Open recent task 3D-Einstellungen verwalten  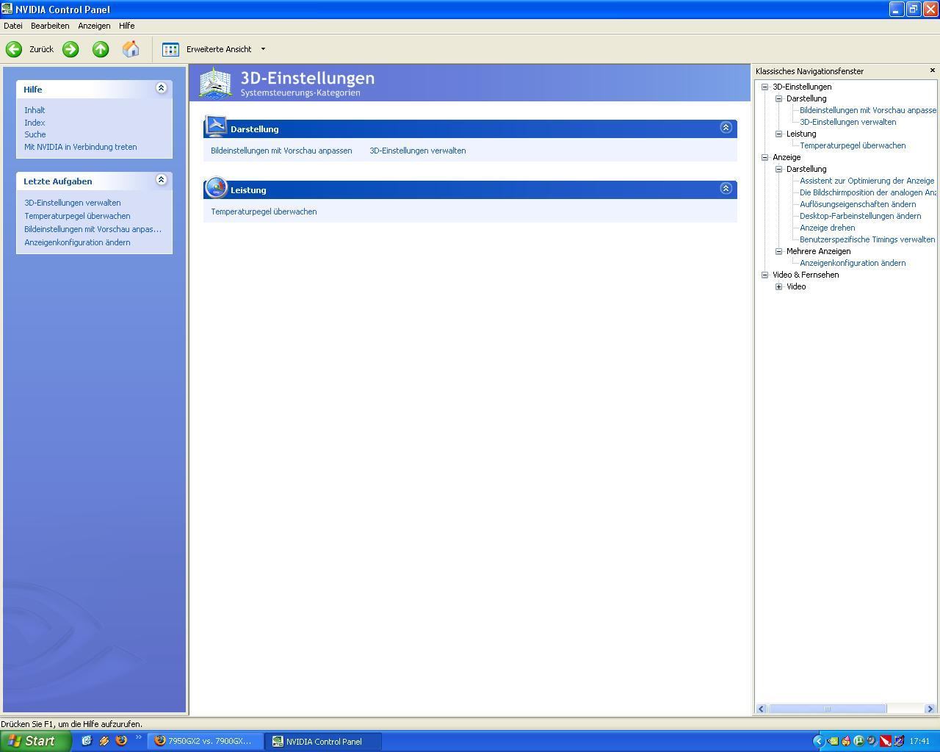73,203
